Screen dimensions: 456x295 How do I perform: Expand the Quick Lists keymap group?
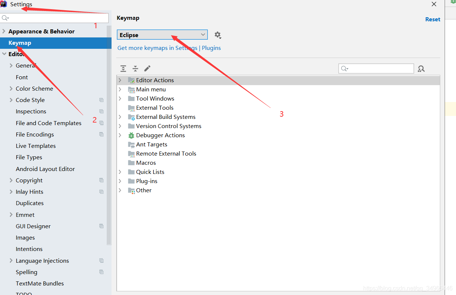pos(120,172)
